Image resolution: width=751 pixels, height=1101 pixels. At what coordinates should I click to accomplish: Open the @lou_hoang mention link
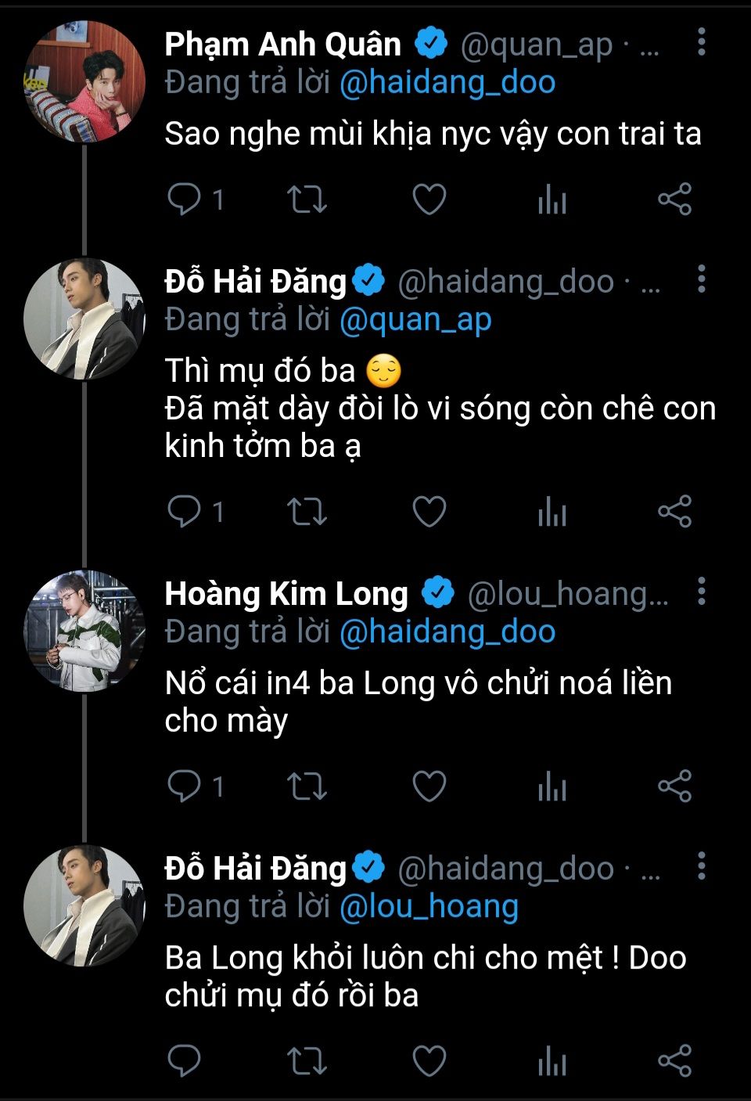click(x=429, y=906)
